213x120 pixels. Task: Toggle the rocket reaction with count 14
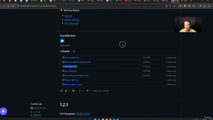(89, 91)
